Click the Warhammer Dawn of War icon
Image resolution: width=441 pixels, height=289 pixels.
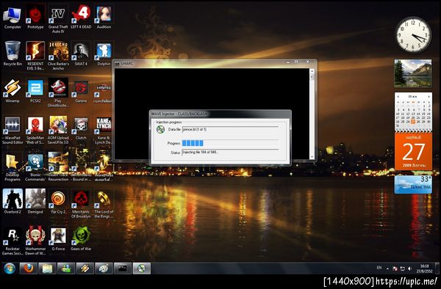35,241
